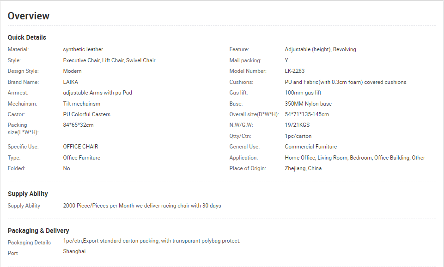Select packing size 84*65*32cm text

78,125
